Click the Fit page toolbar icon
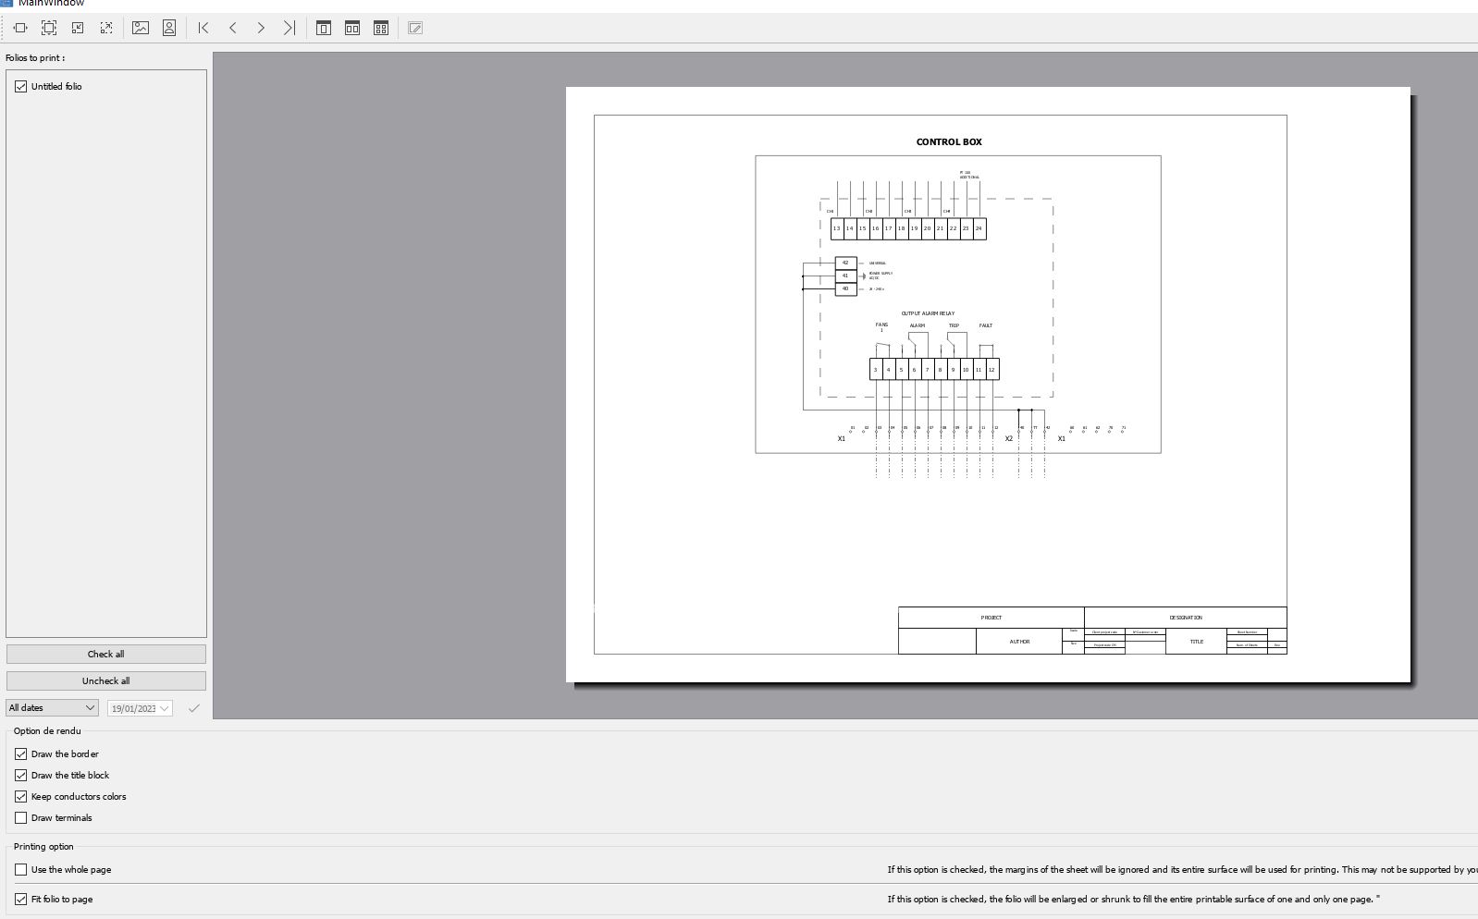Image resolution: width=1478 pixels, height=919 pixels. click(x=49, y=28)
